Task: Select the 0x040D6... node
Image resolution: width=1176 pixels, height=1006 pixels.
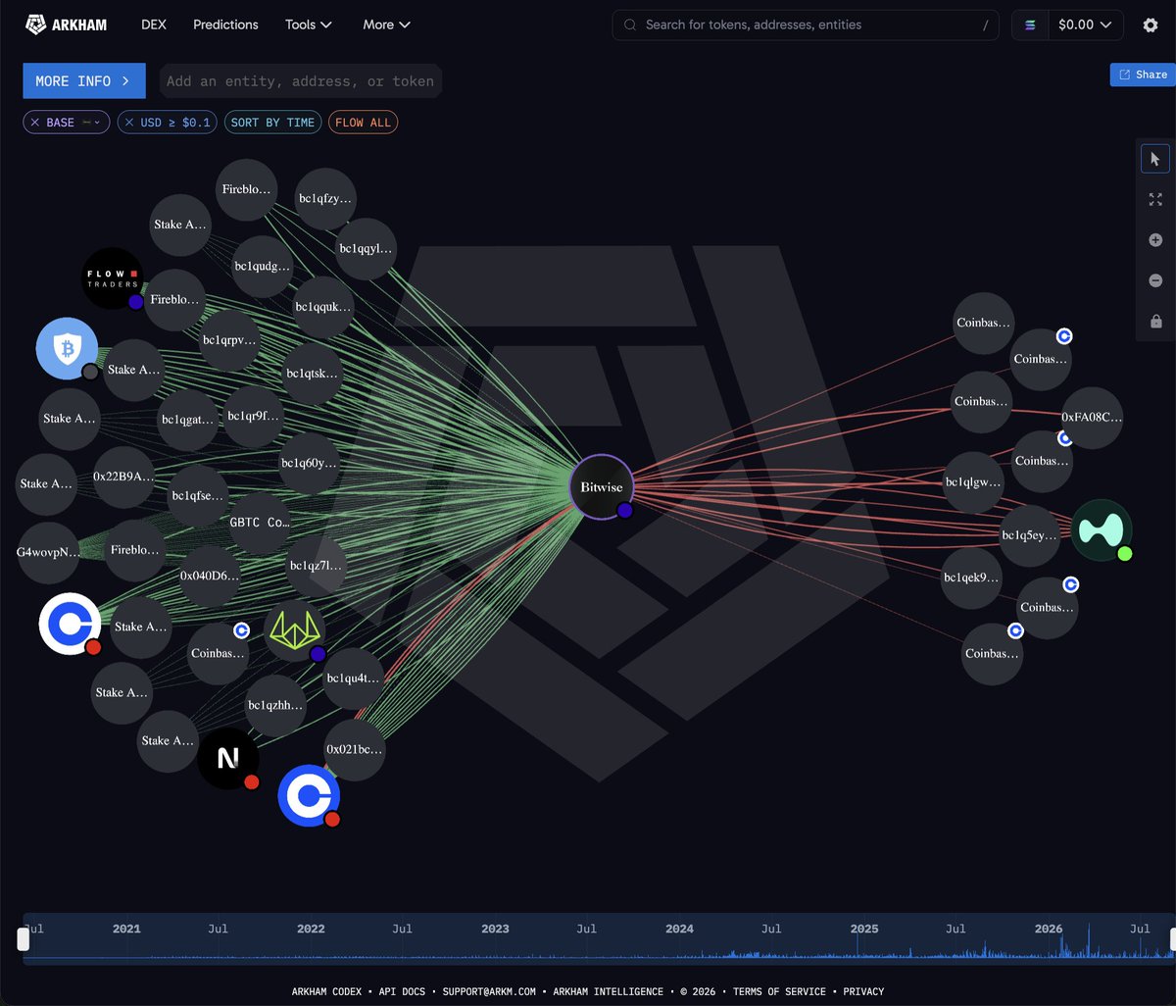Action: click(210, 576)
